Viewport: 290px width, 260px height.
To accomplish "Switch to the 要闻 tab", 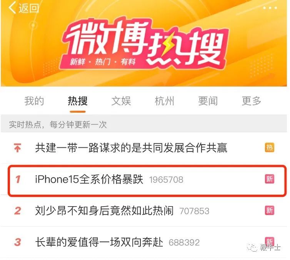I will [x=208, y=101].
